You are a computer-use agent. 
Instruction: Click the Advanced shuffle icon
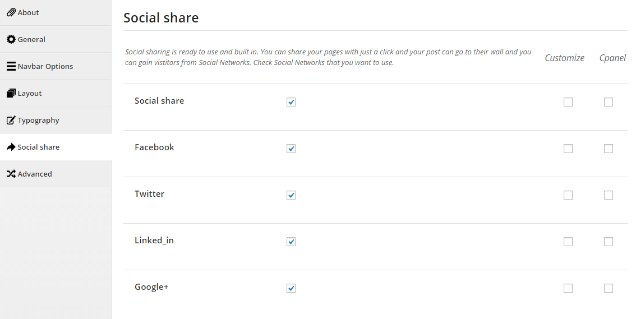[x=11, y=174]
